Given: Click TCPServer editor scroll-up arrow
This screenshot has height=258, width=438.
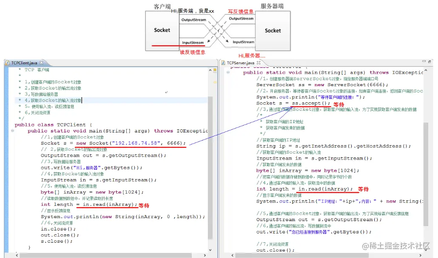Looking at the screenshot, I should [x=426, y=70].
